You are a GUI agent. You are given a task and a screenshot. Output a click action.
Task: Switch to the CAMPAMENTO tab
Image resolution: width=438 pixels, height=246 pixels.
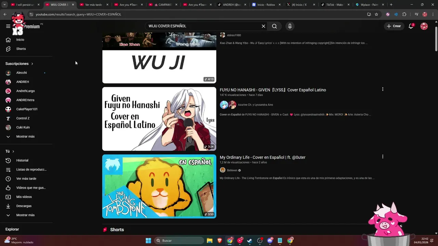pyautogui.click(x=163, y=5)
